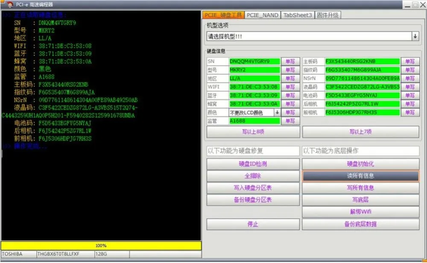Screen dimensions: 427x263
Task: Click the app icon in the title bar
Action: point(10,4)
